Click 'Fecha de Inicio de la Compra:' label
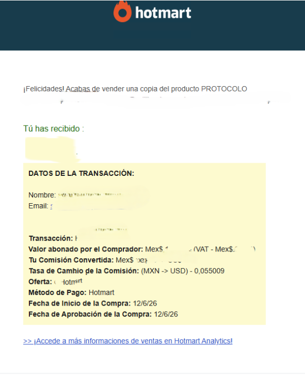 click(x=80, y=303)
